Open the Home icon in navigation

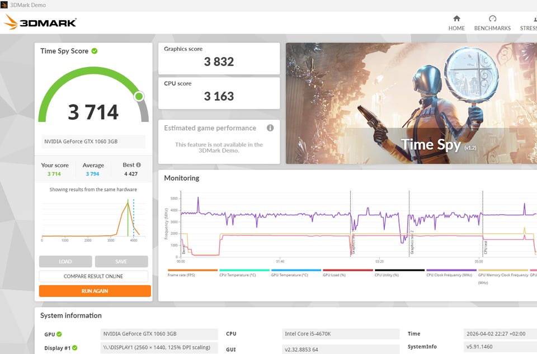pyautogui.click(x=456, y=18)
